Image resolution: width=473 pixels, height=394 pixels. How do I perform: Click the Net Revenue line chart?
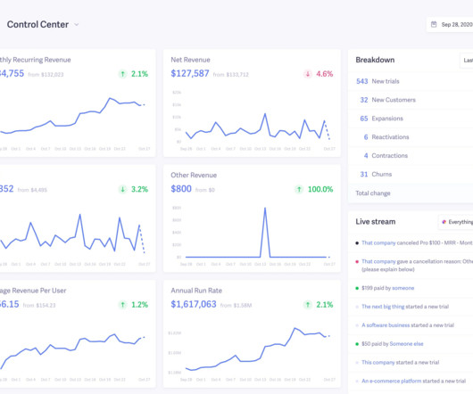[258, 127]
